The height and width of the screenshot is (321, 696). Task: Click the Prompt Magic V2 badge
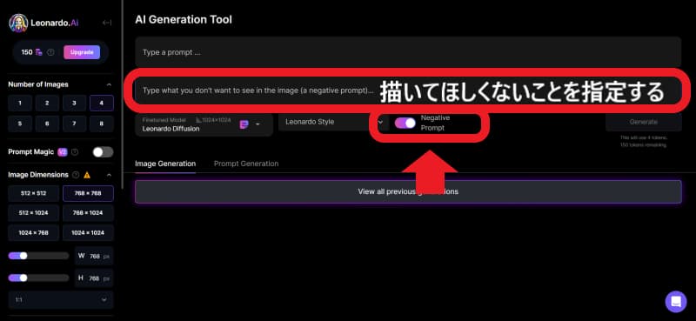[63, 152]
